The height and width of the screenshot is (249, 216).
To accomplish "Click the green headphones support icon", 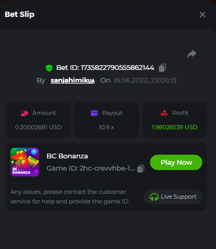I will 154,197.
